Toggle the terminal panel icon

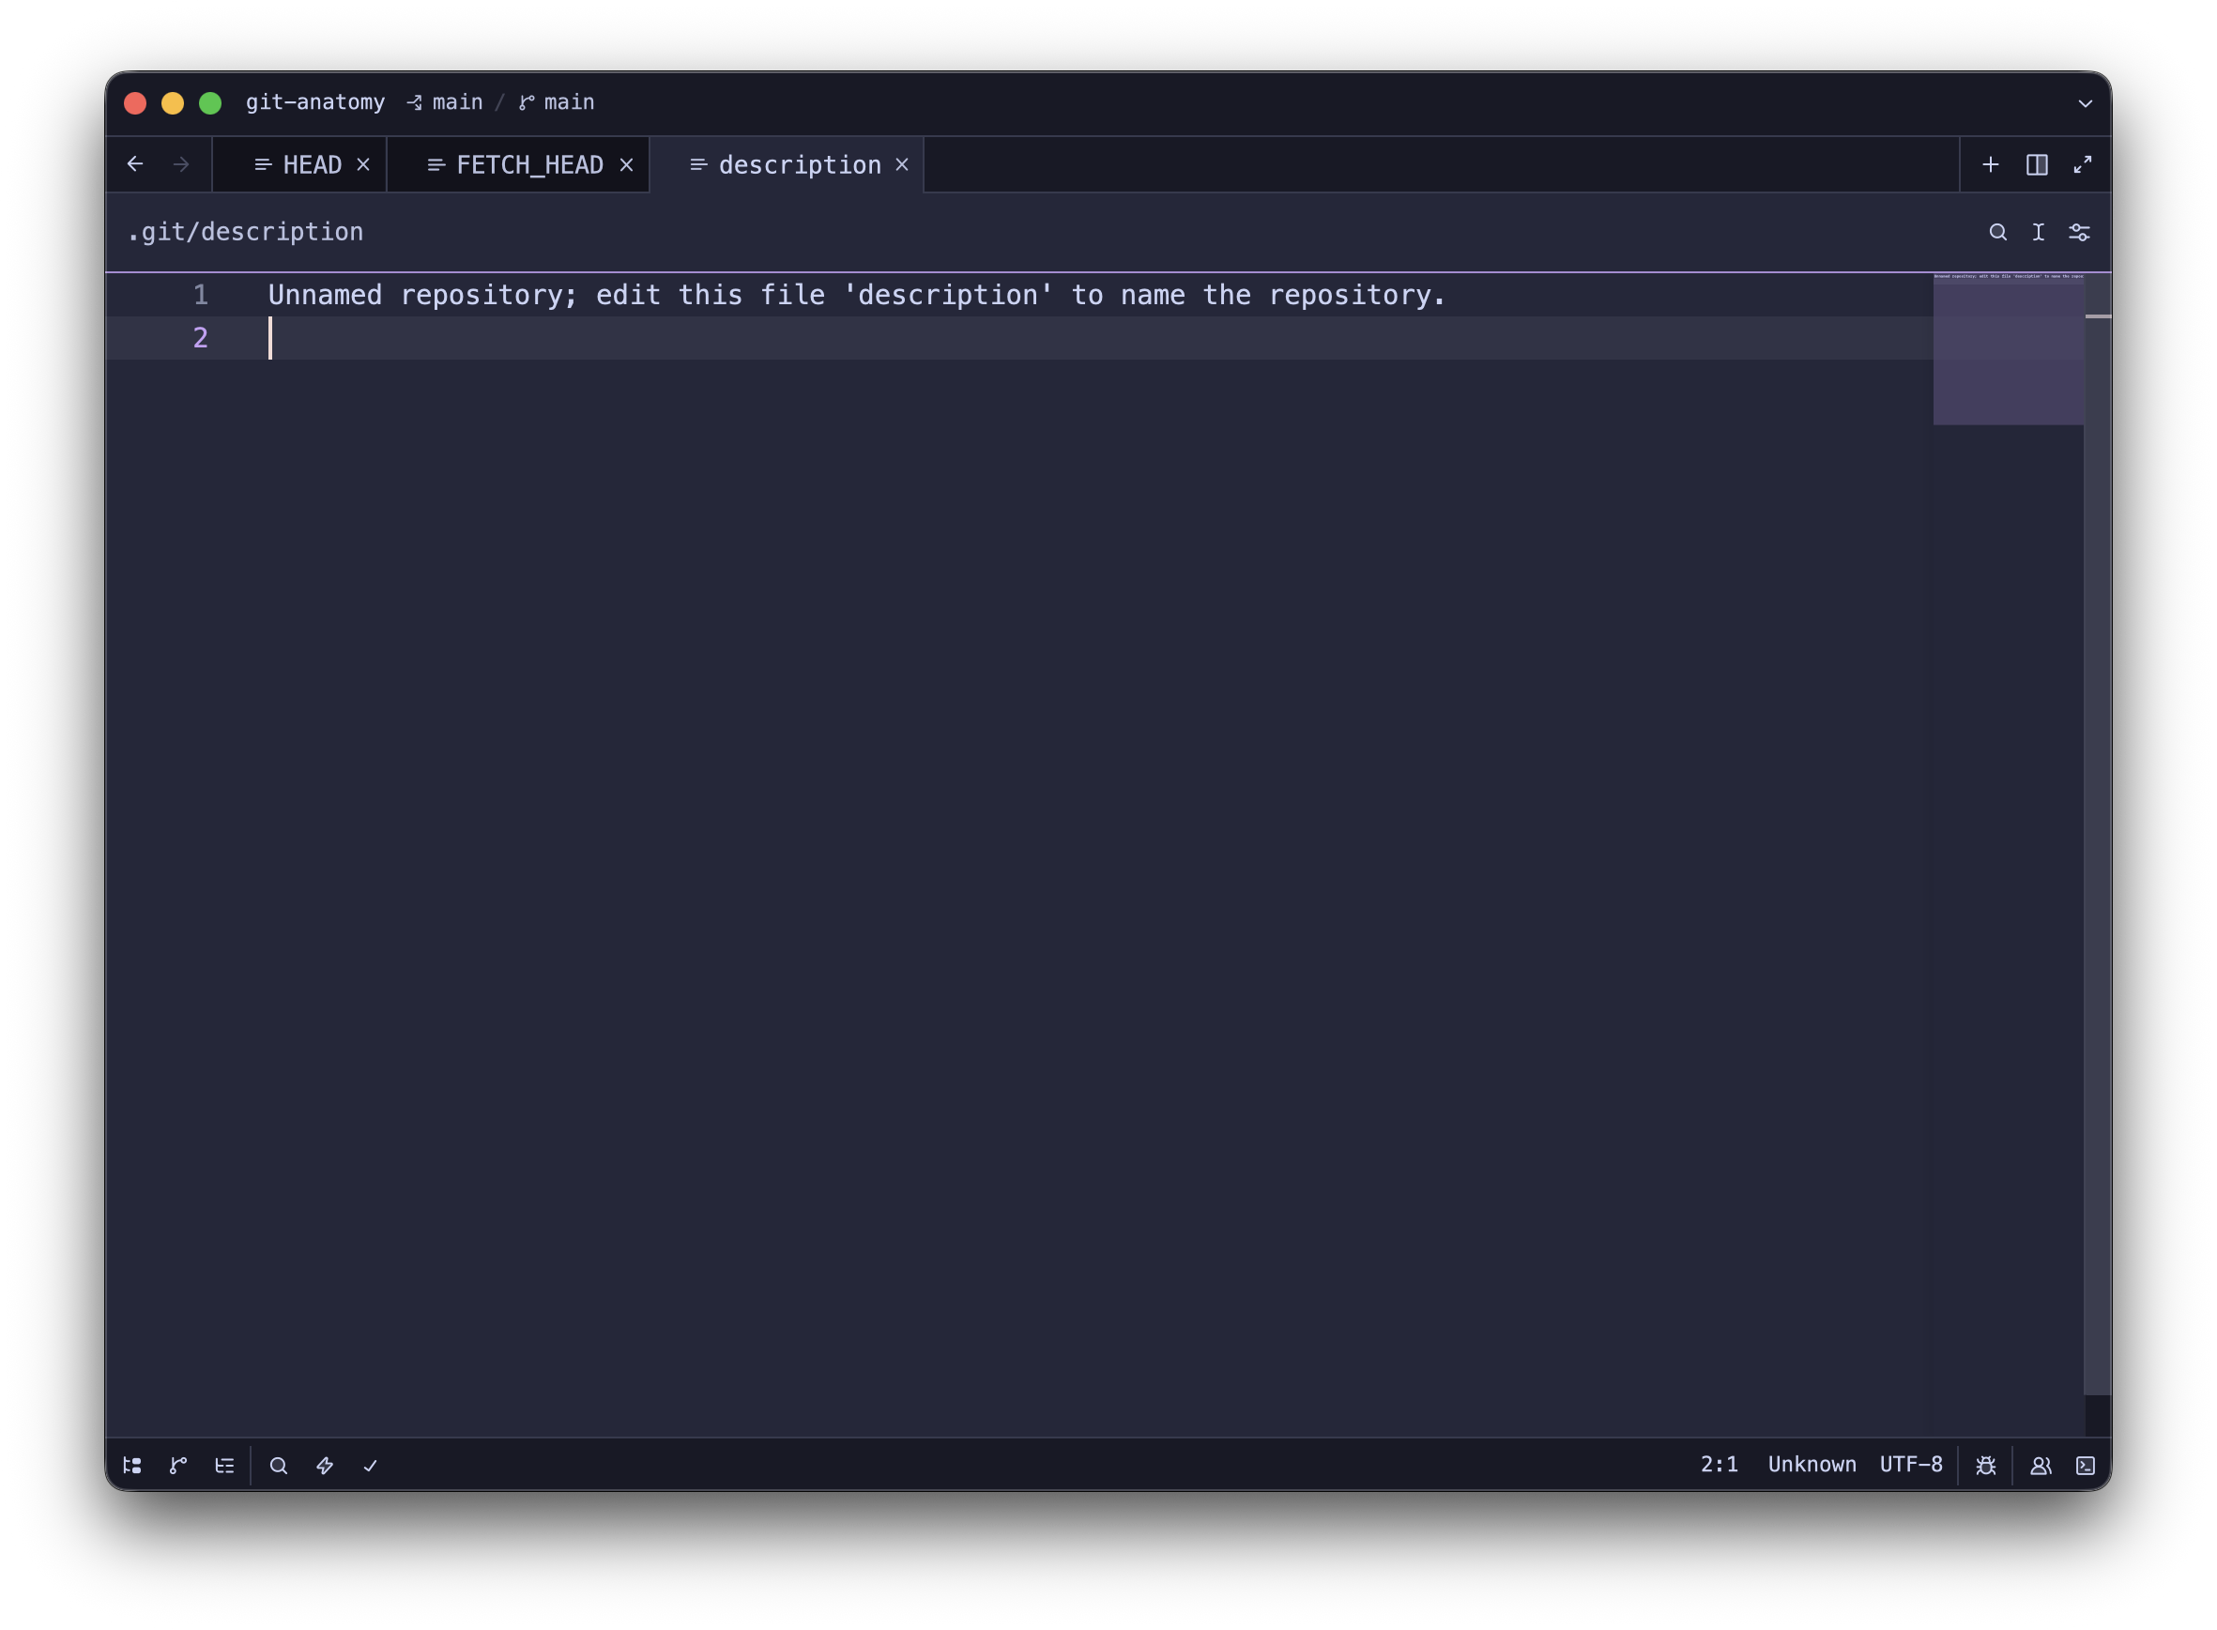click(x=2086, y=1466)
